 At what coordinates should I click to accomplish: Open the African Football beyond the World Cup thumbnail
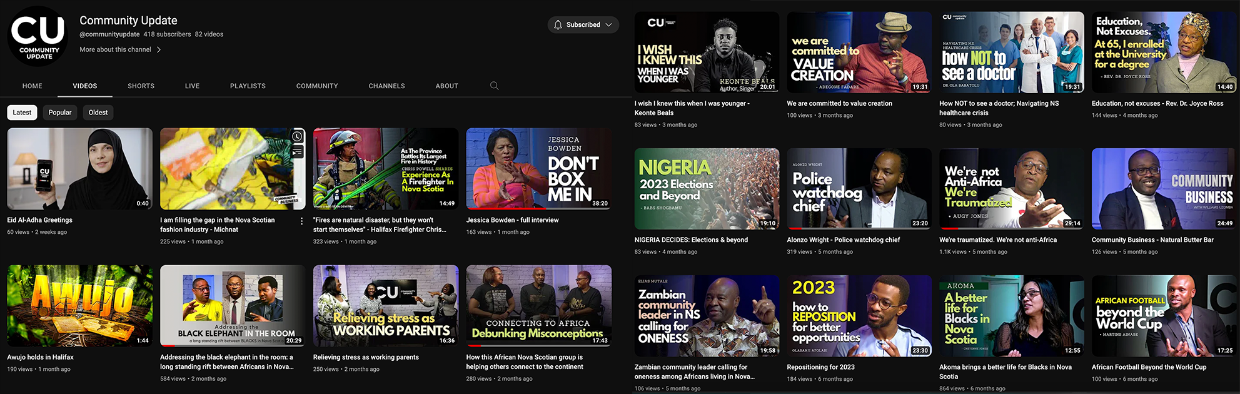coord(1164,316)
